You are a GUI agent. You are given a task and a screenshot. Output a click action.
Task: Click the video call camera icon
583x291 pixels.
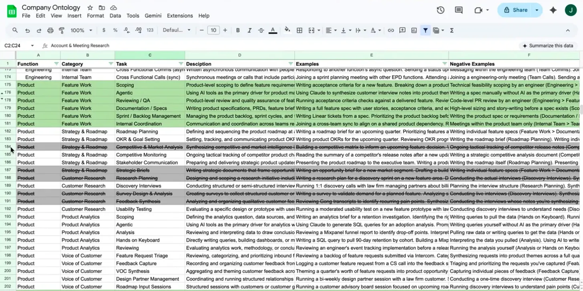[478, 10]
